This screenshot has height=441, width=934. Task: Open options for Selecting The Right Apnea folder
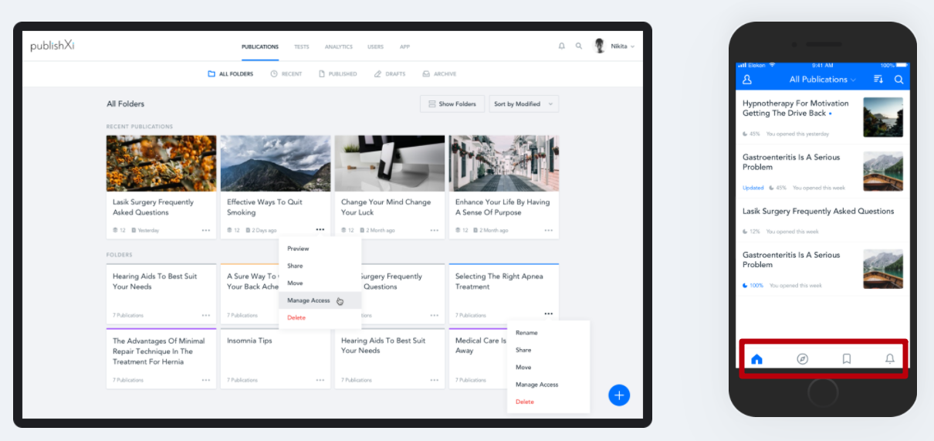point(549,314)
